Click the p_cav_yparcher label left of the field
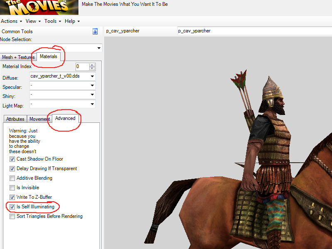332x249 pixels. pos(123,31)
